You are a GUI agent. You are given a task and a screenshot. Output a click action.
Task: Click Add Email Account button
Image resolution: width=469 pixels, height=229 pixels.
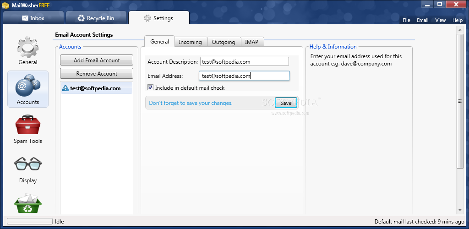(97, 60)
